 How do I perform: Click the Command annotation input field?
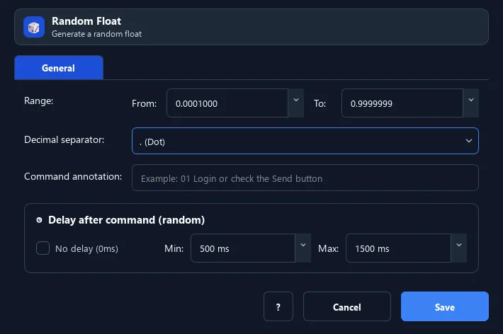point(305,178)
